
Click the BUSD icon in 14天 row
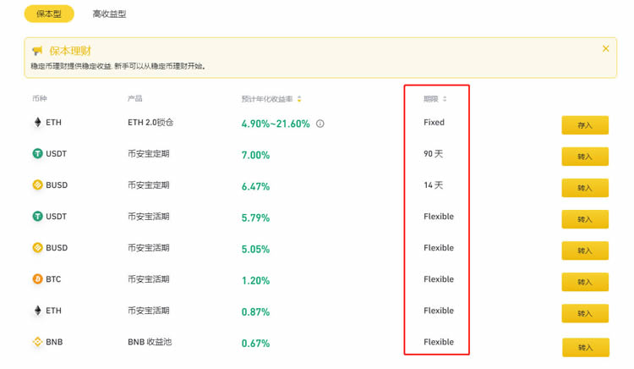tap(37, 185)
